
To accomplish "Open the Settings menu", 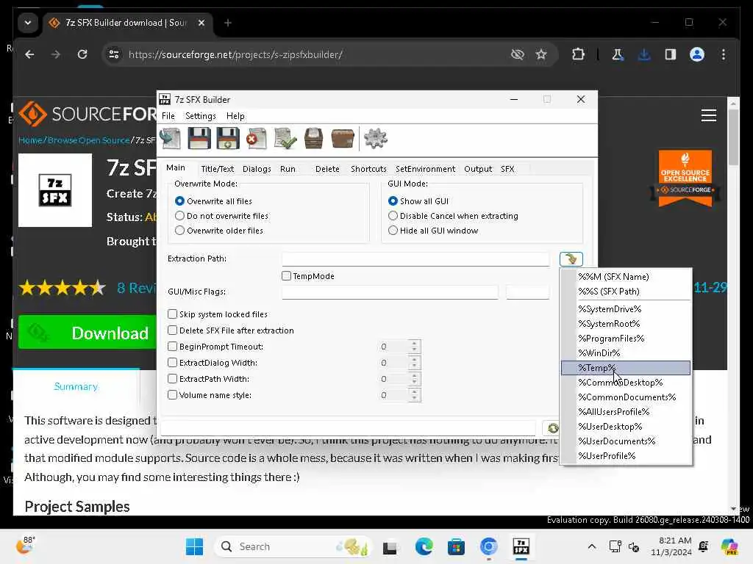I will 201,116.
